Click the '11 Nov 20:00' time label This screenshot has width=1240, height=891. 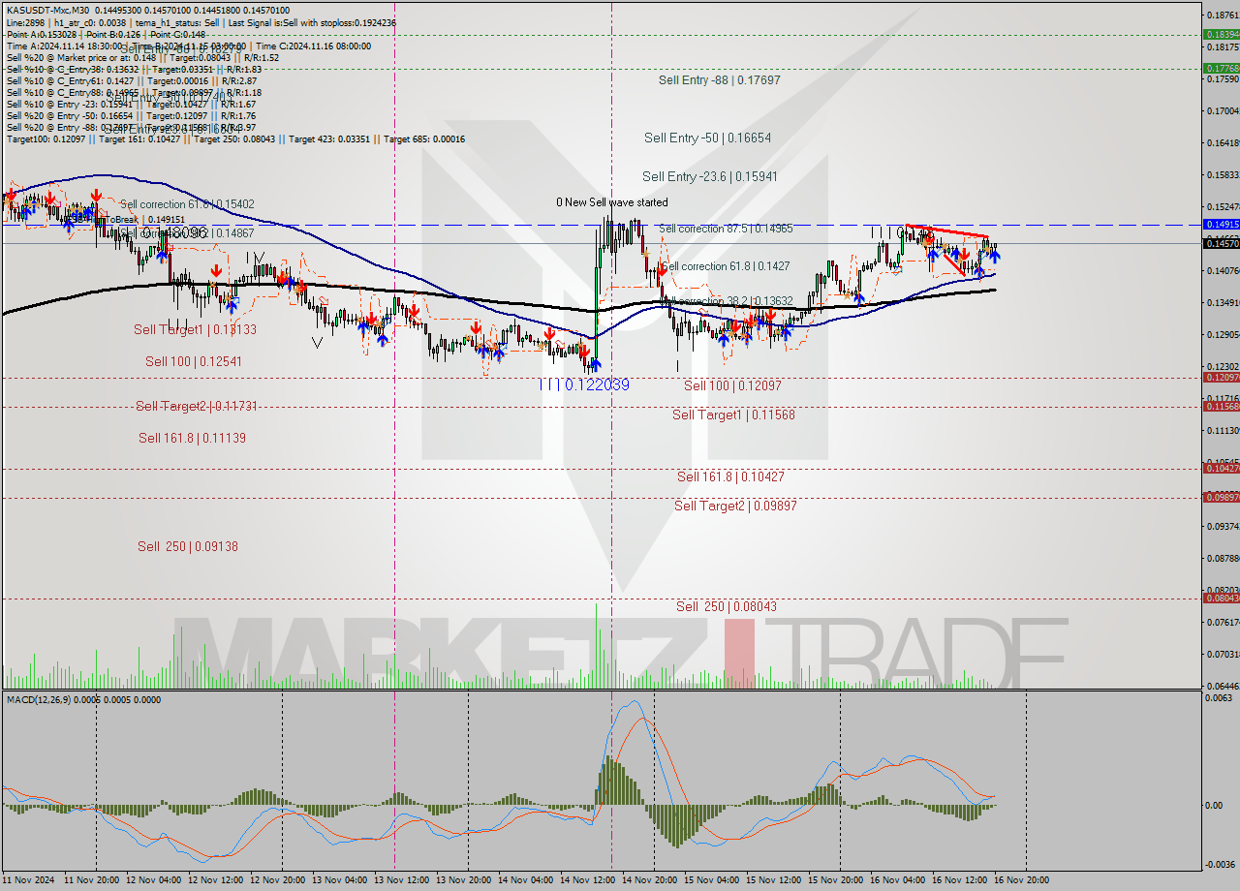tap(90, 880)
